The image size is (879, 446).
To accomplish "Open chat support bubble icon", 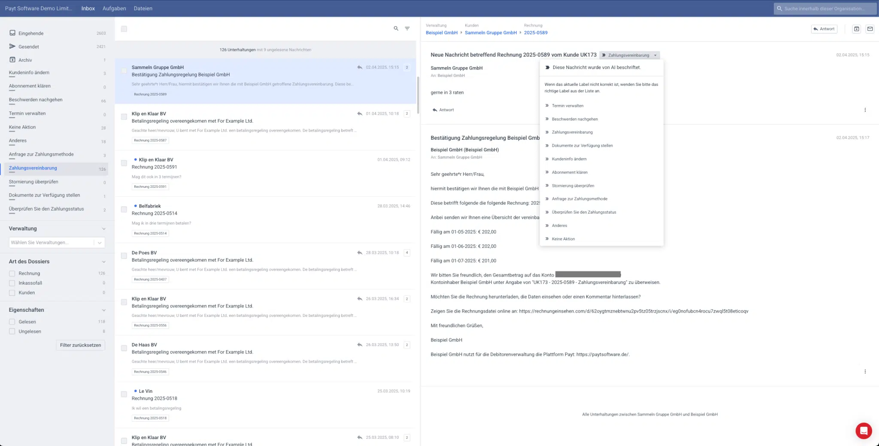I will [864, 431].
